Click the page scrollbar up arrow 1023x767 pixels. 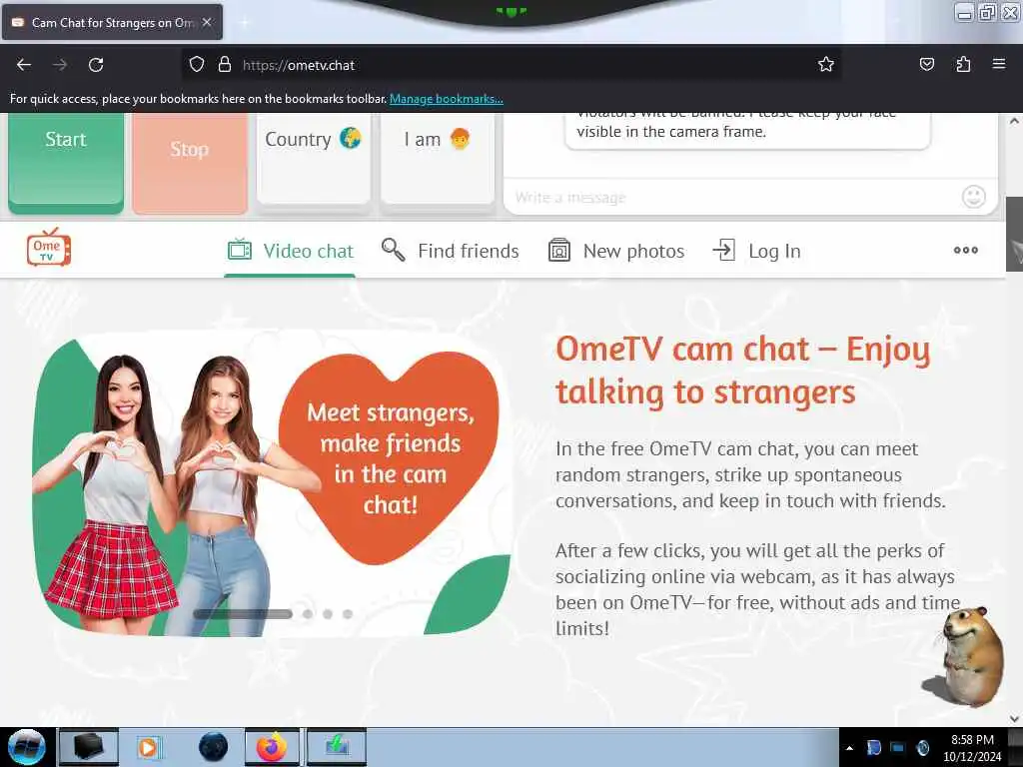click(x=1014, y=121)
